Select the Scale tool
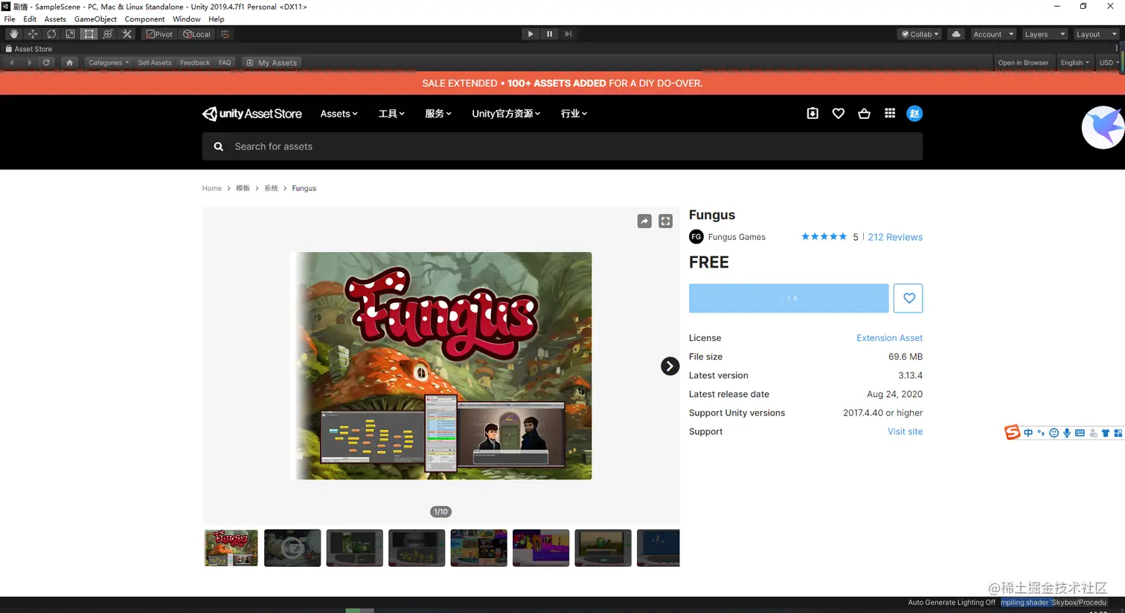Screen dimensions: 1125x613 (70, 34)
